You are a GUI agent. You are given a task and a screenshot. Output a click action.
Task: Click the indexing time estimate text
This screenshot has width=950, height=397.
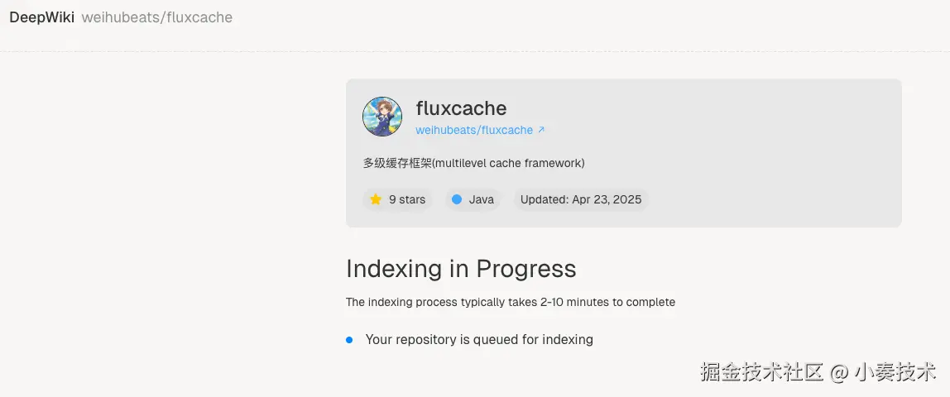click(510, 302)
